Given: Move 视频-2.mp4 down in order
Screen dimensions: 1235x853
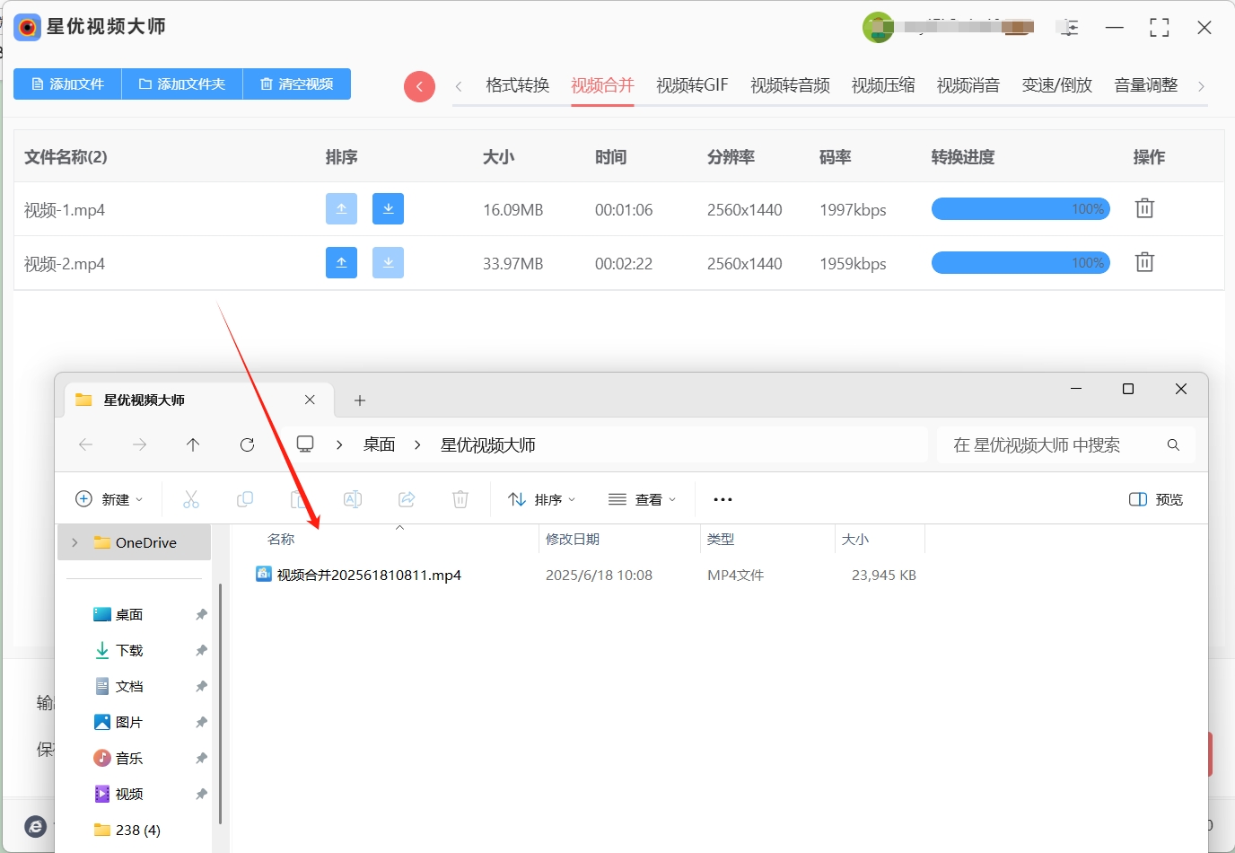Looking at the screenshot, I should tap(388, 262).
